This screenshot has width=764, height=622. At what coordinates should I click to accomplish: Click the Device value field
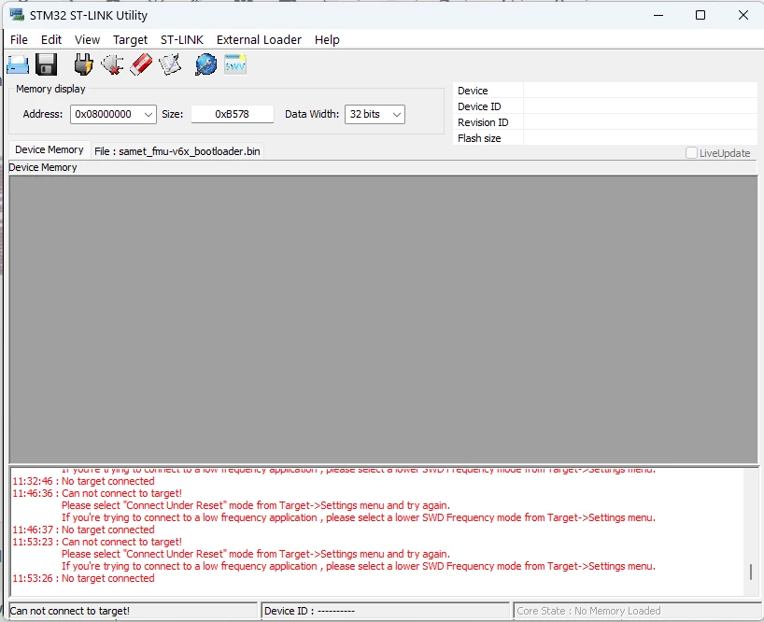pyautogui.click(x=640, y=91)
